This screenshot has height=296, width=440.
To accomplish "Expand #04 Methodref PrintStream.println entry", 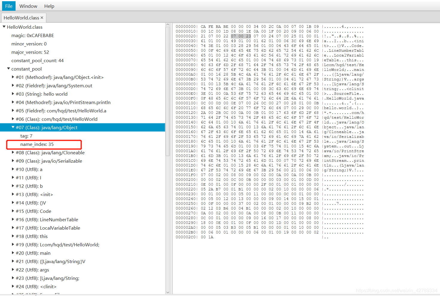I will coord(13,102).
